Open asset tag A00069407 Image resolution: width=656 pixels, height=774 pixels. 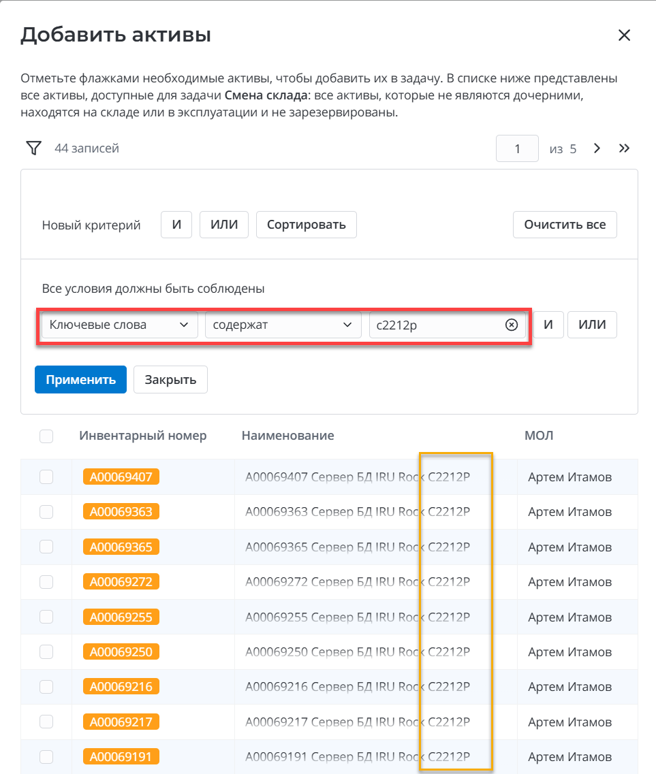pos(121,477)
